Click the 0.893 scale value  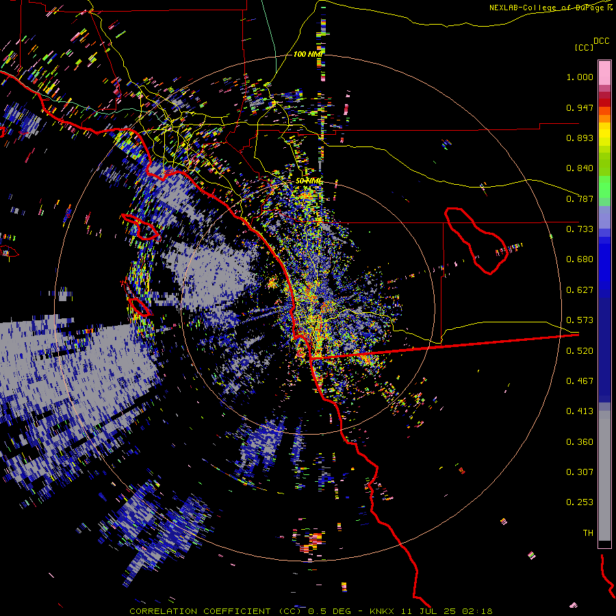tap(580, 138)
